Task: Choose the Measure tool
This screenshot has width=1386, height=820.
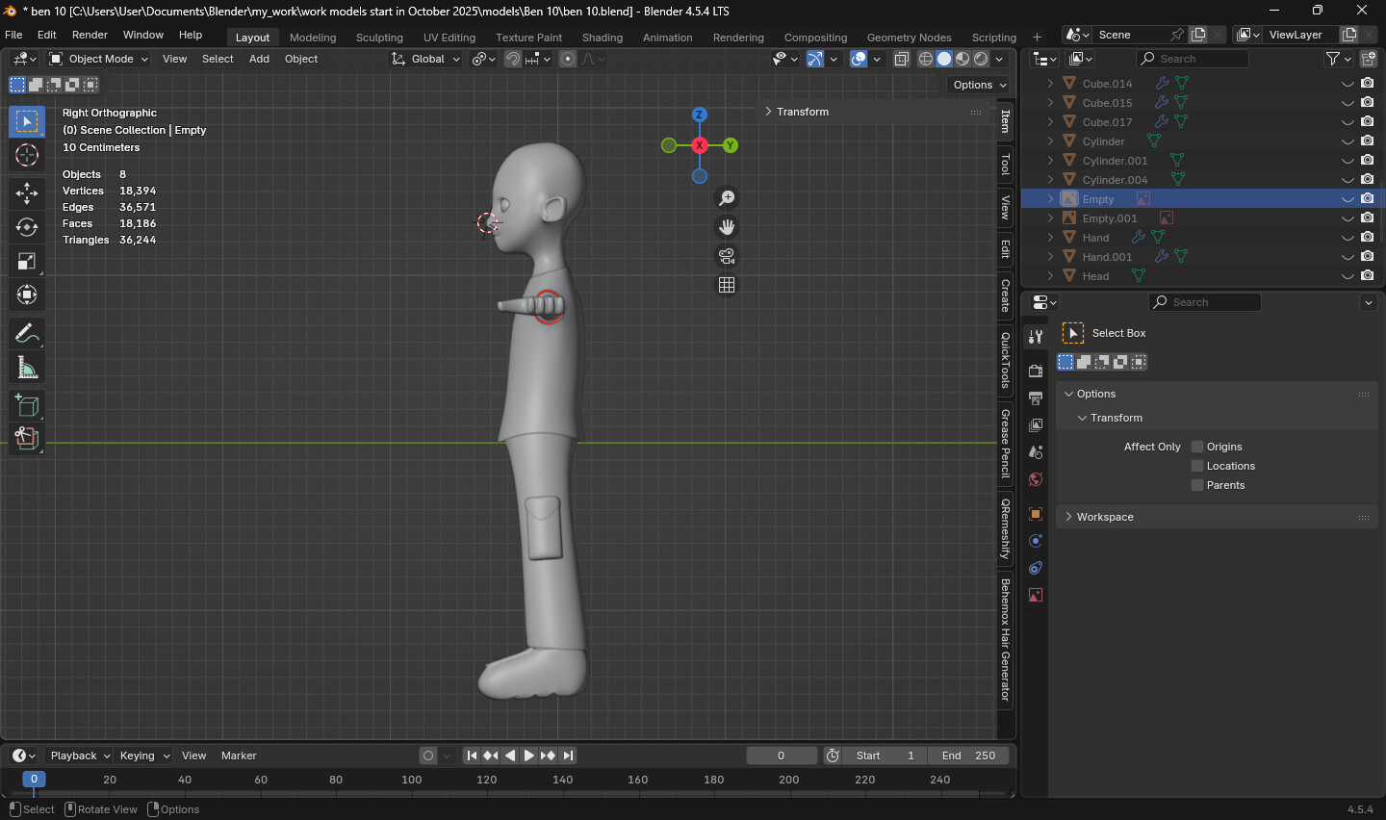Action: [x=27, y=368]
